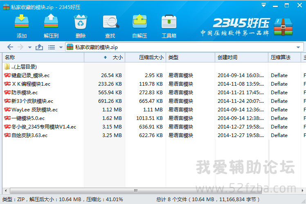Click the list view mode icon
The image size is (306, 204).
pyautogui.click(x=52, y=47)
